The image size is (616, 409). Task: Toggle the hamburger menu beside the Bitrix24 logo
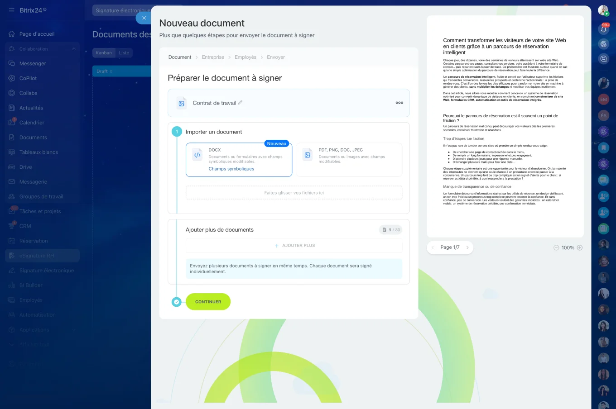(x=12, y=10)
